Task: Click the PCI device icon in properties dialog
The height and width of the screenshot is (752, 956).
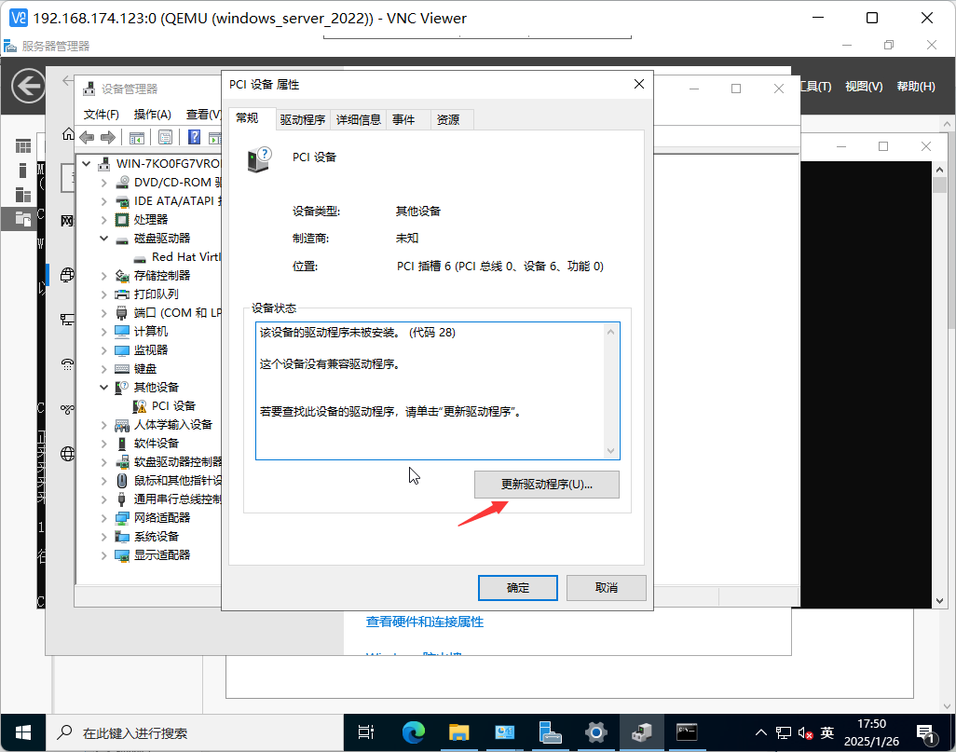Action: coord(259,159)
